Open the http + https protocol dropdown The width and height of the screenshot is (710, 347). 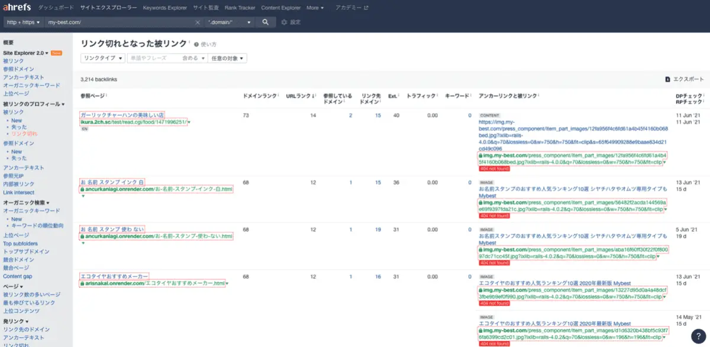tap(23, 22)
